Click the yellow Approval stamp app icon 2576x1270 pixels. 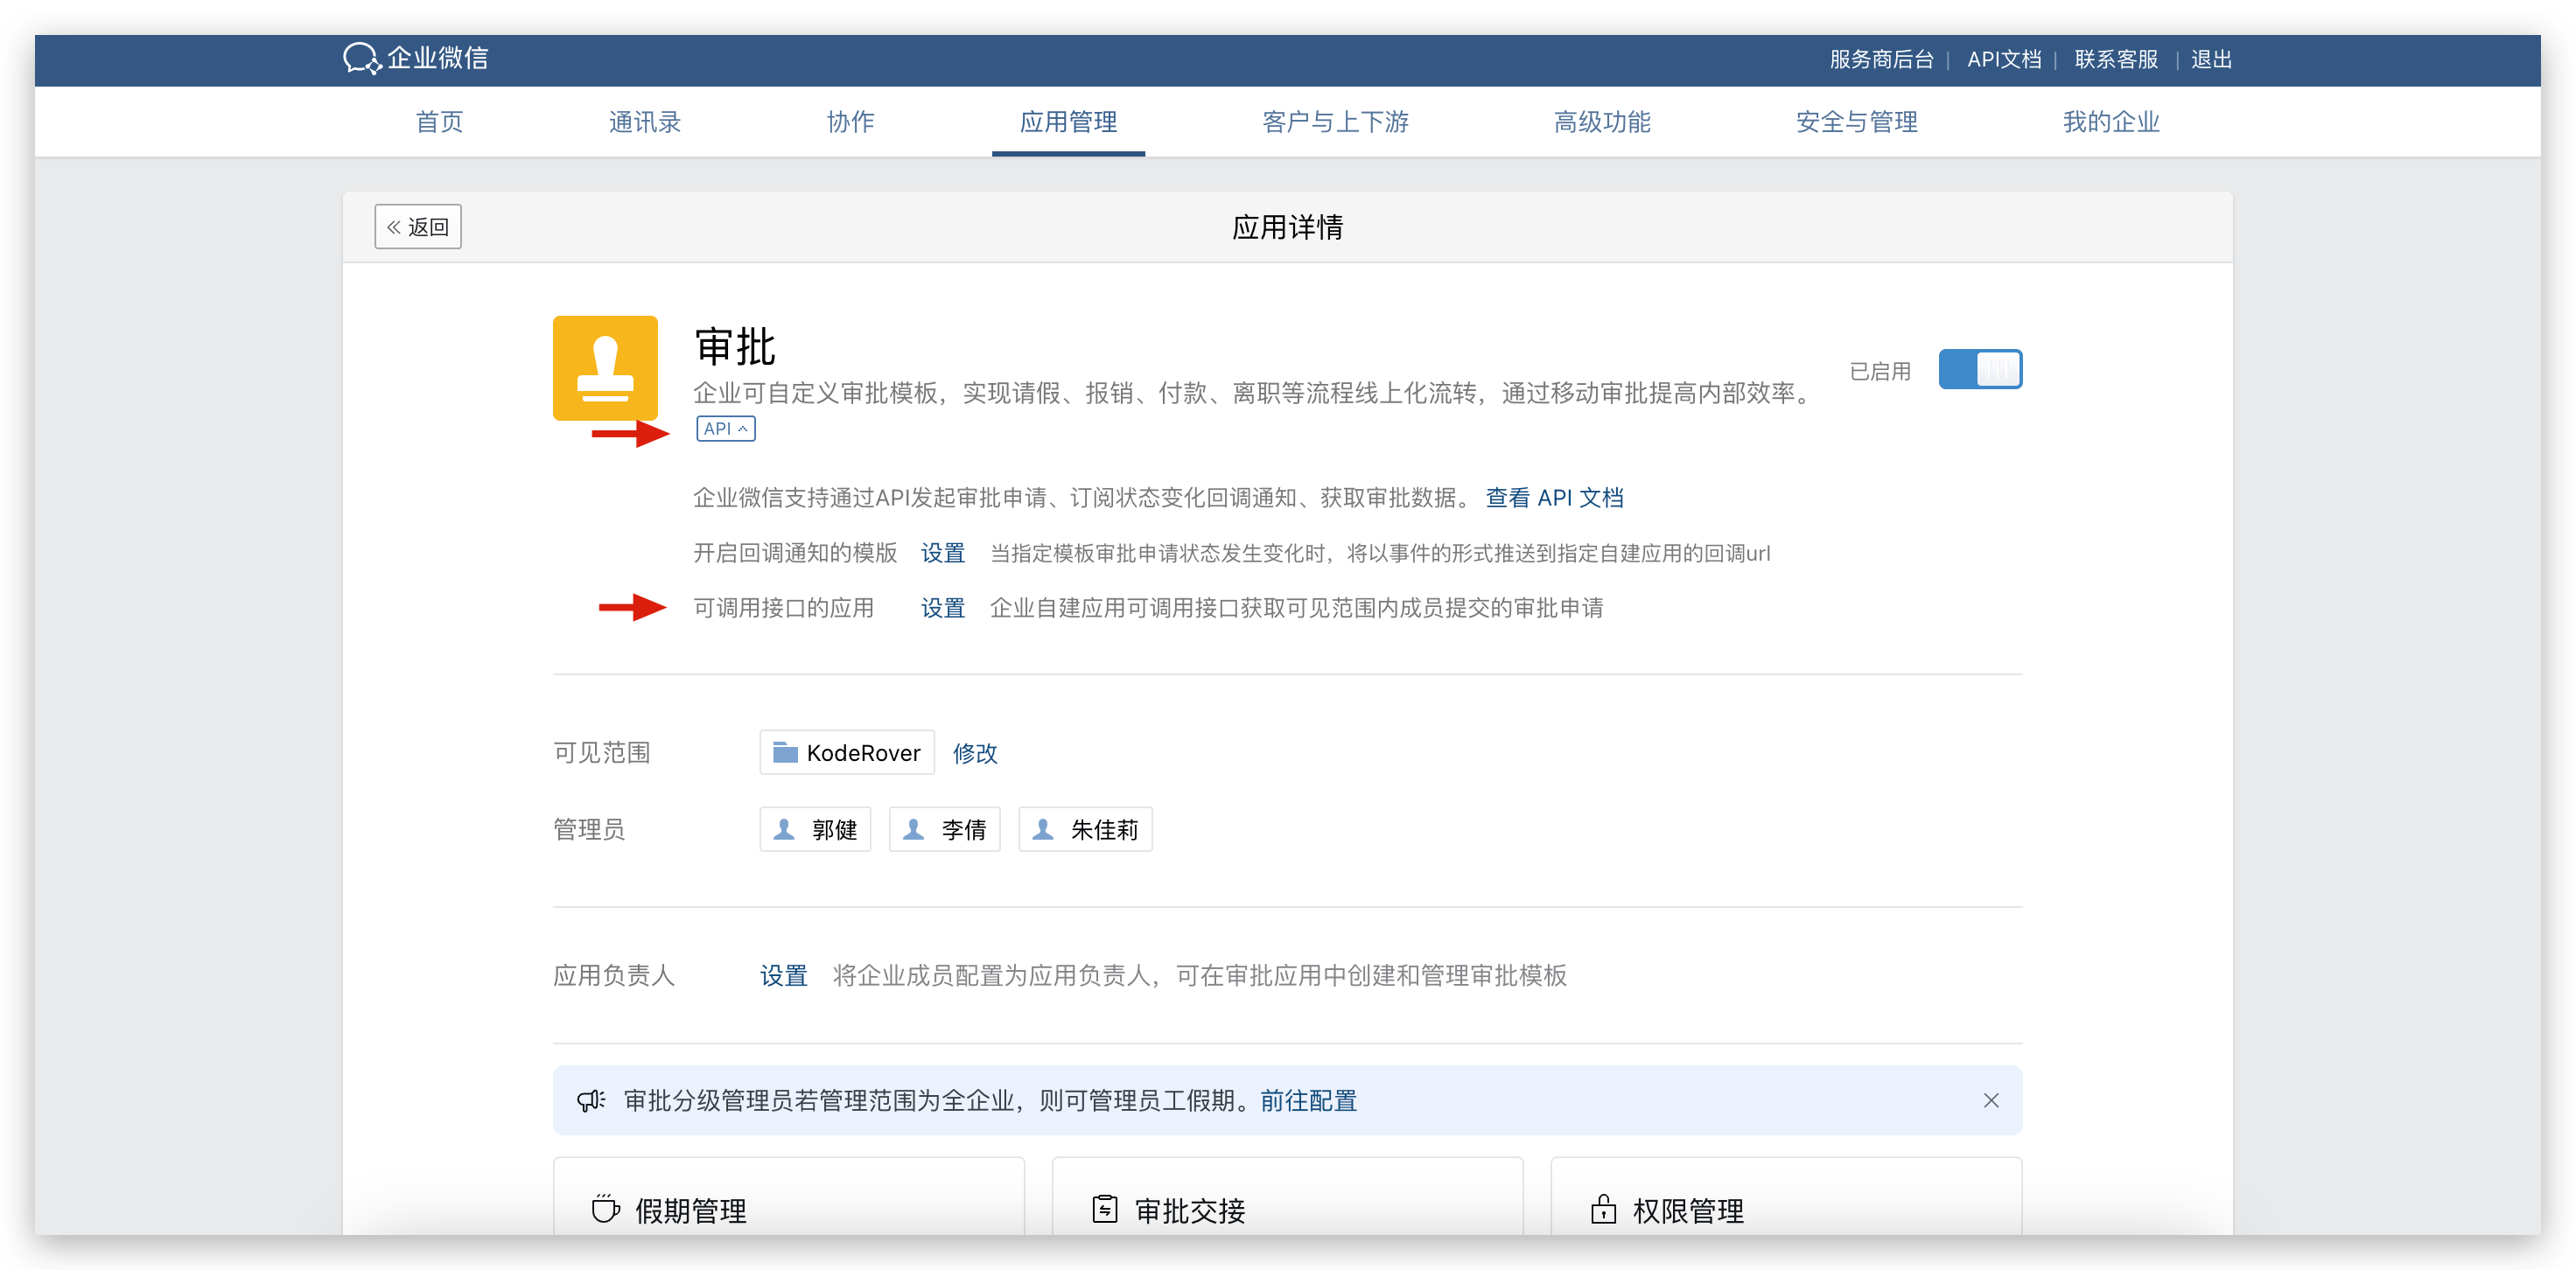(605, 368)
